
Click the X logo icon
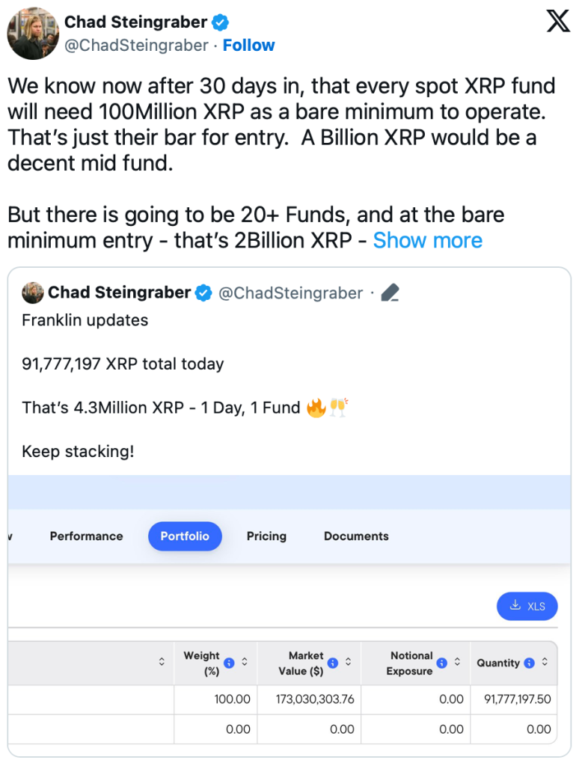coord(558,22)
